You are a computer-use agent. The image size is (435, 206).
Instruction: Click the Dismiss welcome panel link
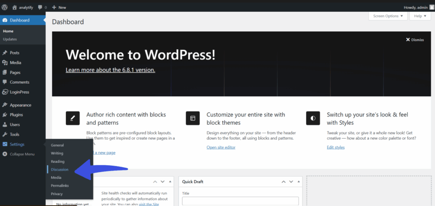click(x=415, y=39)
